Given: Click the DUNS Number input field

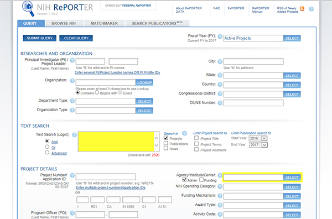Looking at the screenshot, I should 253,103.
